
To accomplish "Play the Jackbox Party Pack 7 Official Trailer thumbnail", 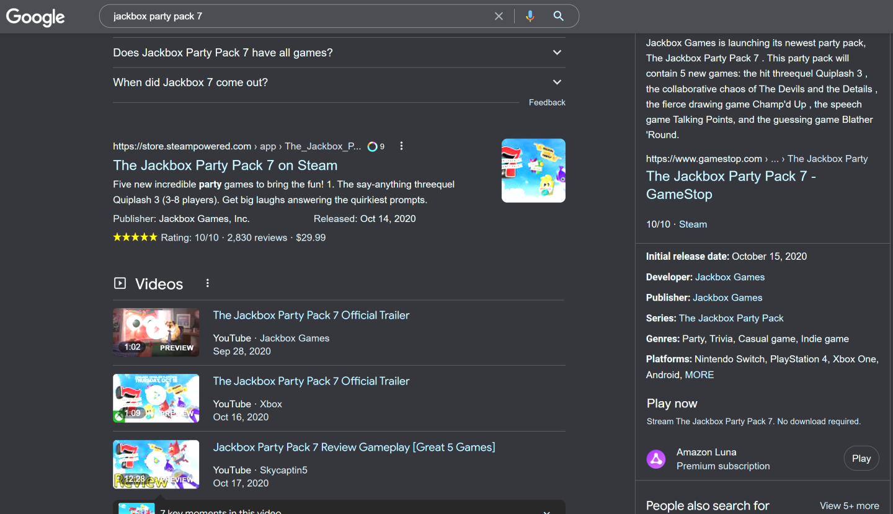I will point(156,333).
